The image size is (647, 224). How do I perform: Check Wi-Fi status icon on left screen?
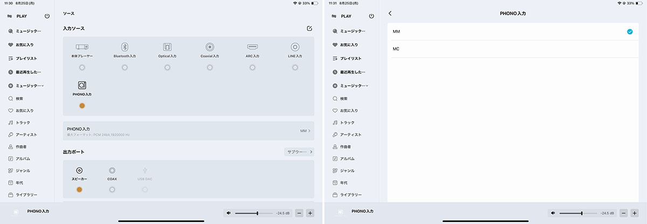click(x=295, y=3)
